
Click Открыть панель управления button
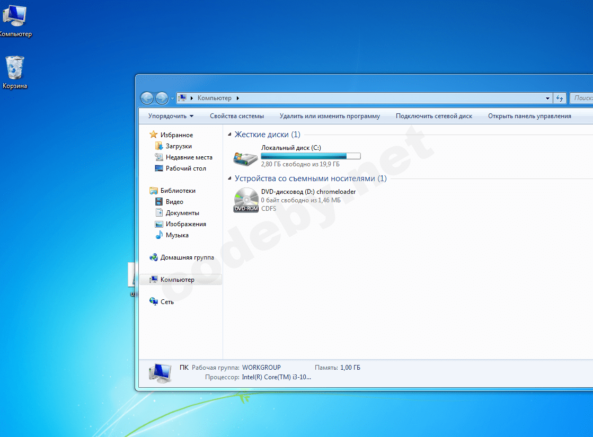[529, 116]
